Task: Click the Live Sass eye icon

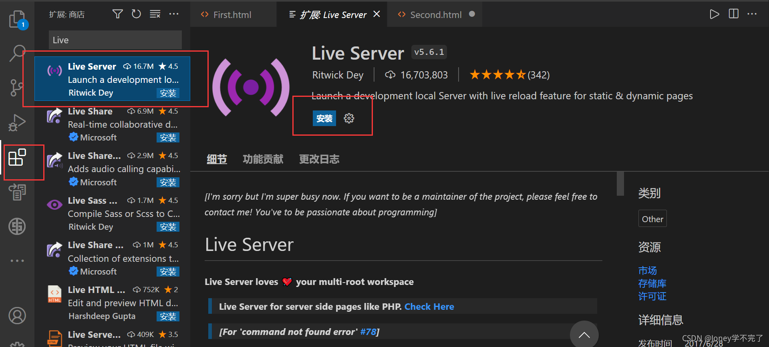Action: point(54,205)
